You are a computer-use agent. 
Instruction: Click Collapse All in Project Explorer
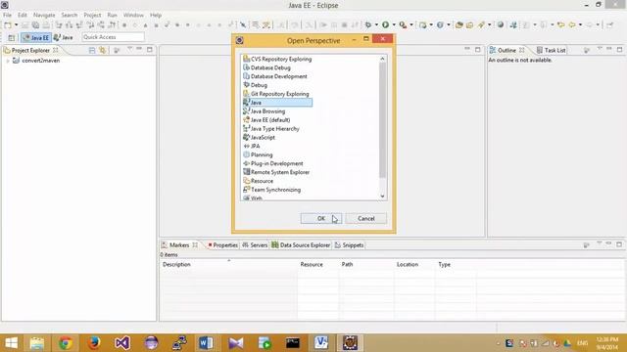click(92, 50)
